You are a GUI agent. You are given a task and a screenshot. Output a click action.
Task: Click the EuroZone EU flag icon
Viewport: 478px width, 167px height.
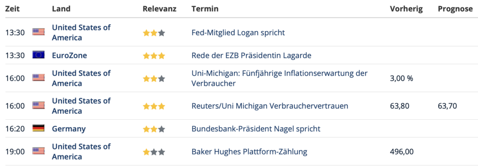point(39,55)
